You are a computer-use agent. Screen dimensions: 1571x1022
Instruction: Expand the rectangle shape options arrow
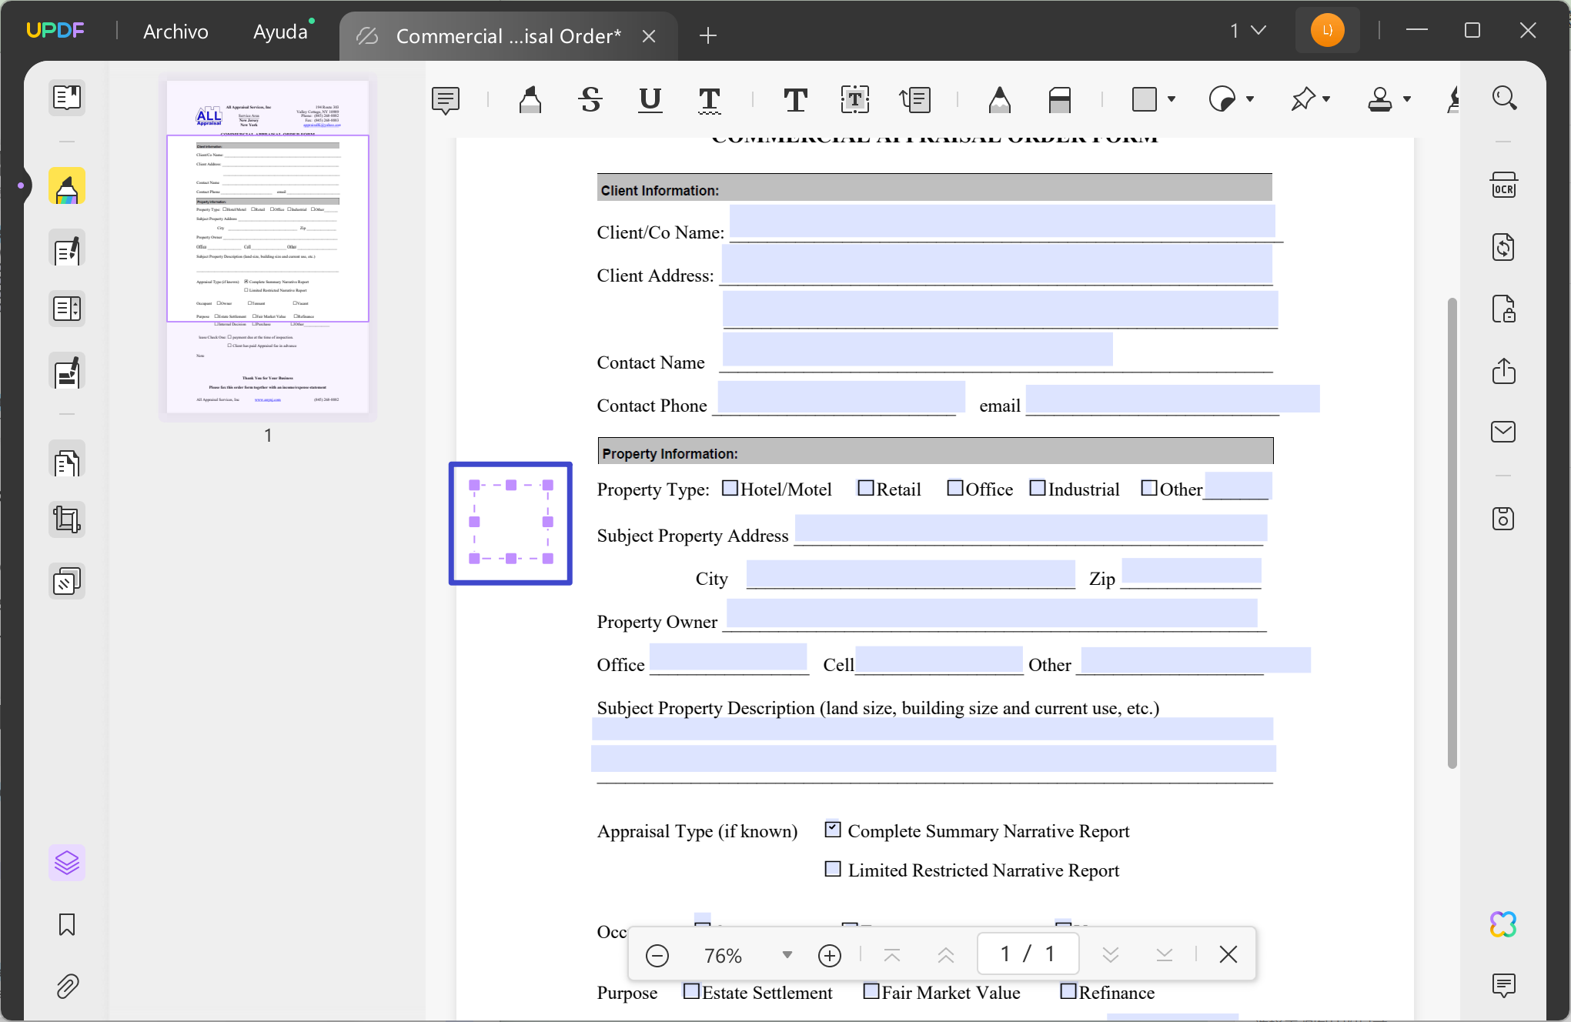pos(1172,99)
